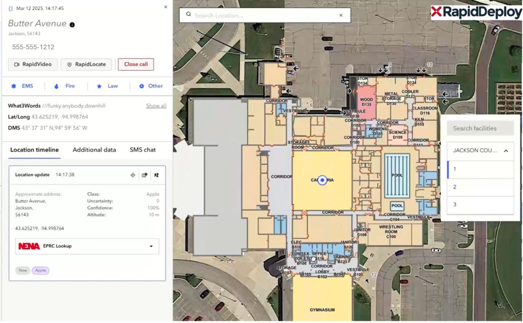Open the map location icon in Location update
This screenshot has width=523, height=323.
(x=144, y=175)
